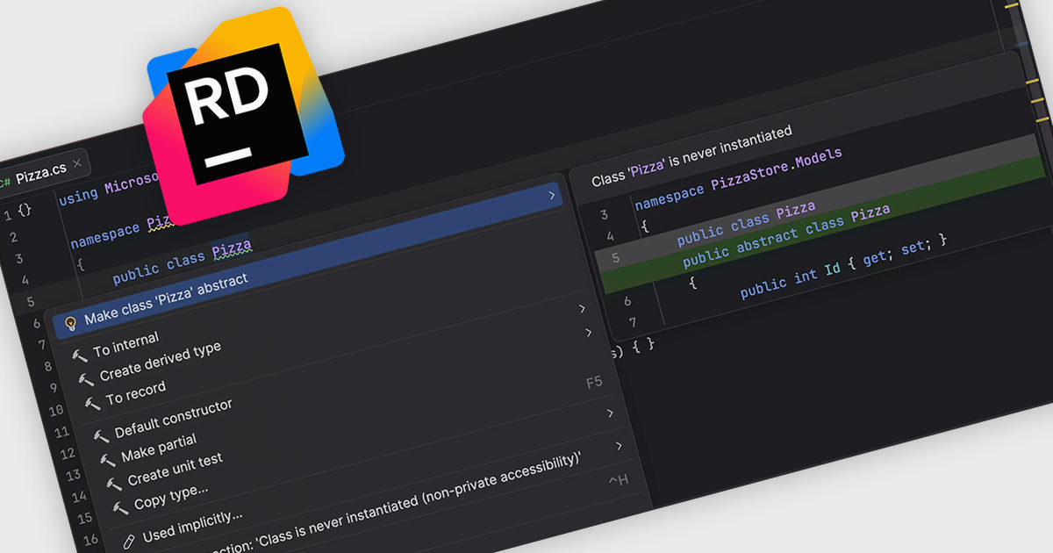The image size is (1053, 553).
Task: Click 'public int Id { get; set; }' preview line
Action: [x=844, y=265]
